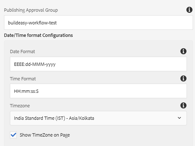Place cursor in the Time Format field
Viewport: 195px width, 146px height.
click(x=98, y=91)
